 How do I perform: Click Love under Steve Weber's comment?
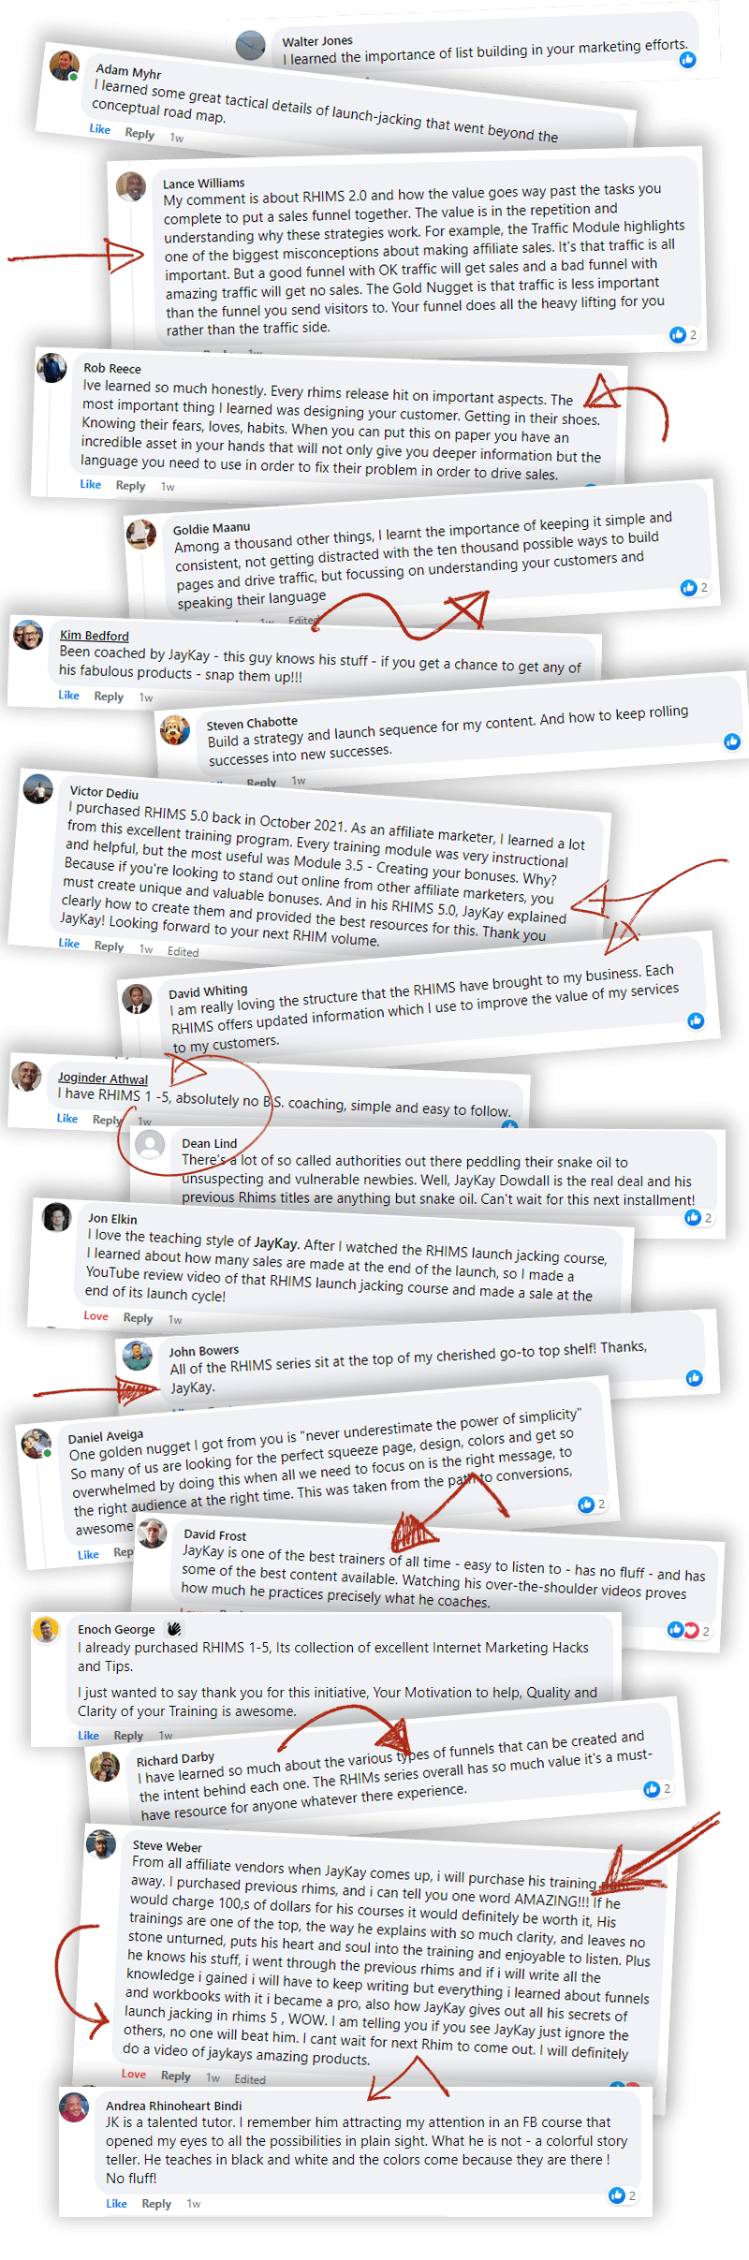point(134,2074)
